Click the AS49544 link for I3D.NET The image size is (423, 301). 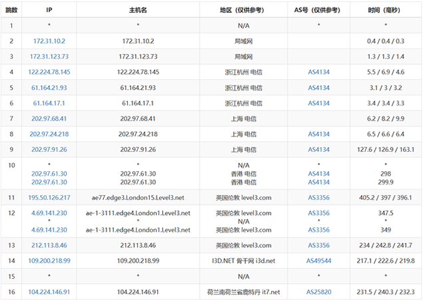tap(318, 260)
